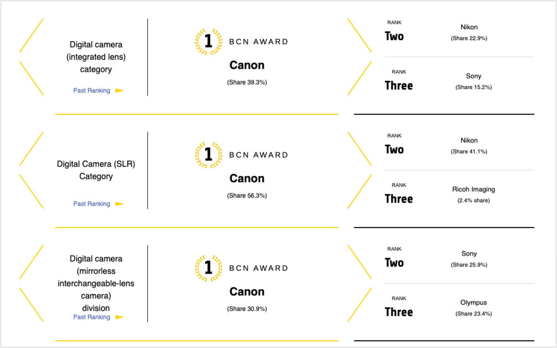This screenshot has width=557, height=348.
Task: Click yellow arrow beside SLR Past Ranking
Action: pos(119,204)
